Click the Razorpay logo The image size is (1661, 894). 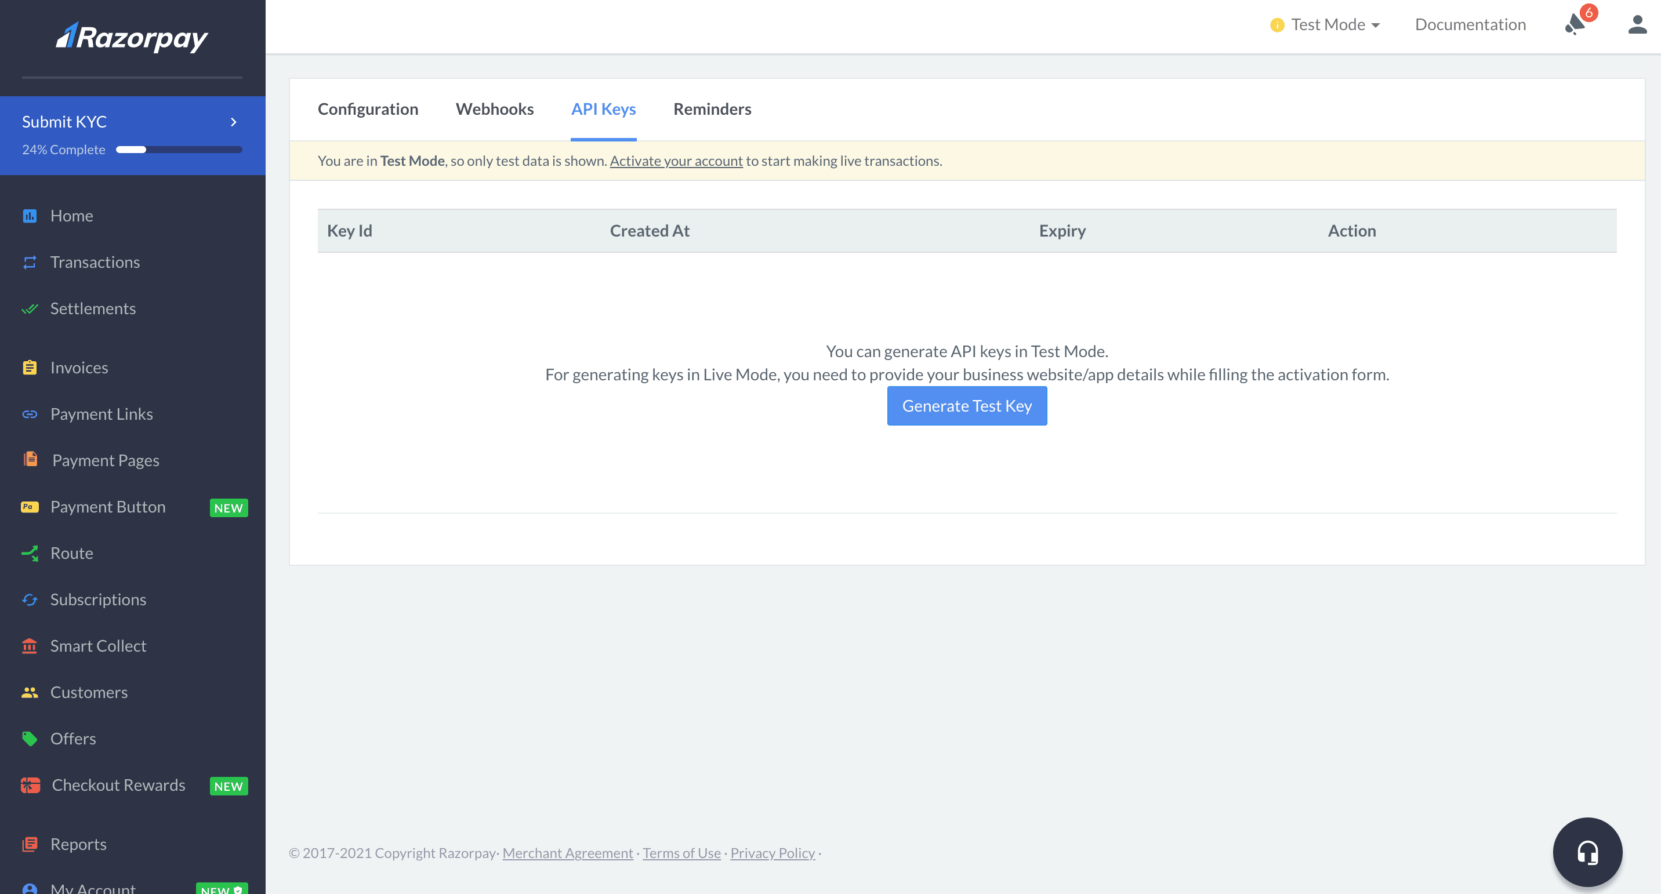132,37
